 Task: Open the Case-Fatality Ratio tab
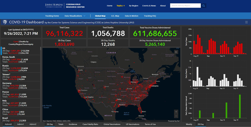[x=90, y=124]
